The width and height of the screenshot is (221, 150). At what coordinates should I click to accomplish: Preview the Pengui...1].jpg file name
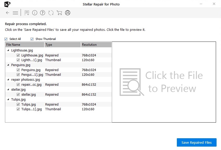[x=32, y=75]
